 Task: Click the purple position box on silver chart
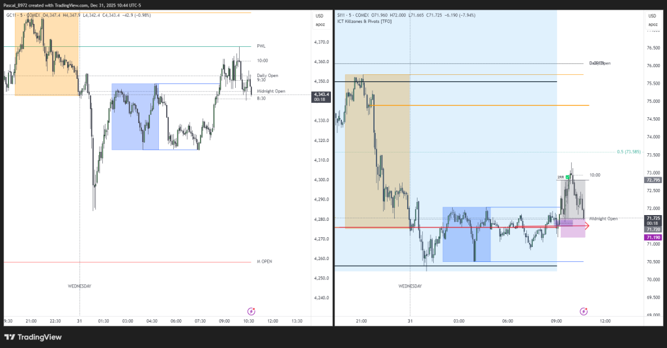[x=572, y=232]
